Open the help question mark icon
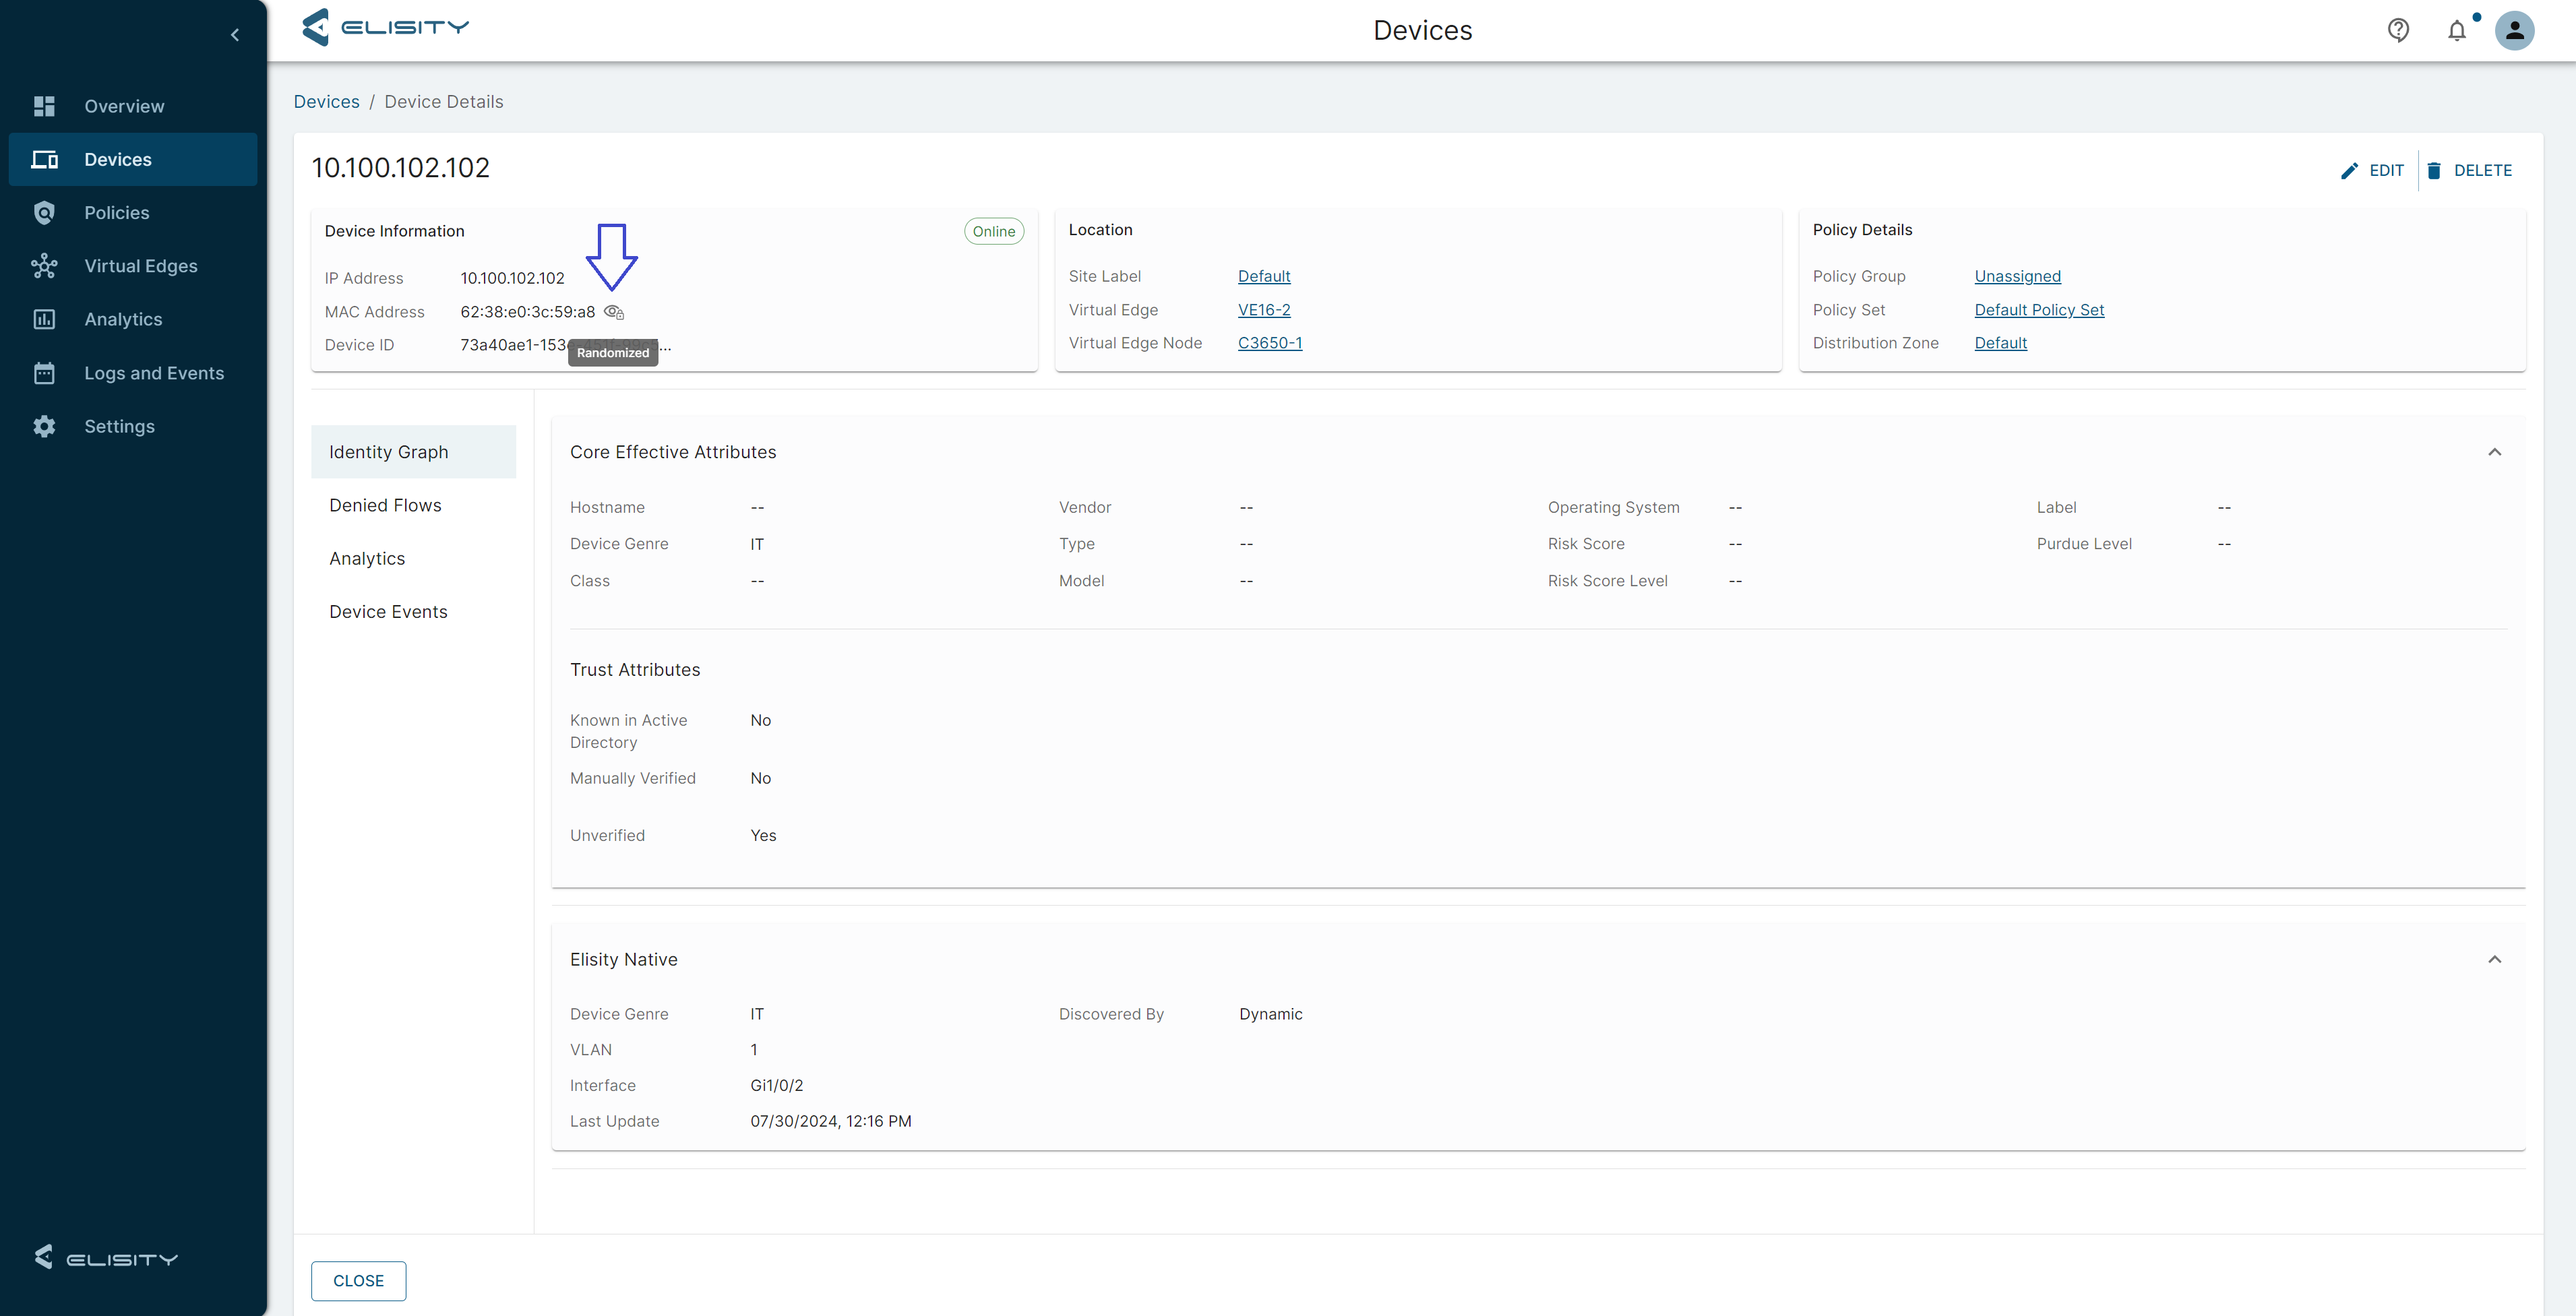This screenshot has width=2576, height=1316. 2398,30
